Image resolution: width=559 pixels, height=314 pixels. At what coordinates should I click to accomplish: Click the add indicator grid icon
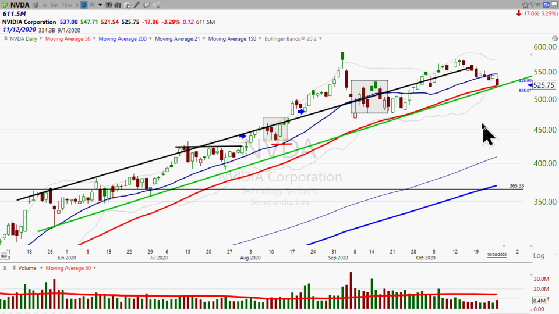pyautogui.click(x=128, y=5)
